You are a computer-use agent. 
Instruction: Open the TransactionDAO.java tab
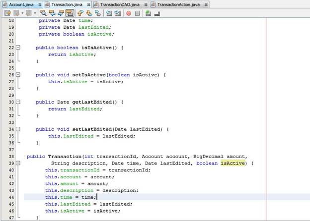pyautogui.click(x=120, y=4)
